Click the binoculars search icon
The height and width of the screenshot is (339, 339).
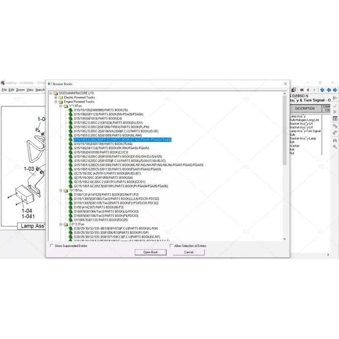[x=334, y=140]
